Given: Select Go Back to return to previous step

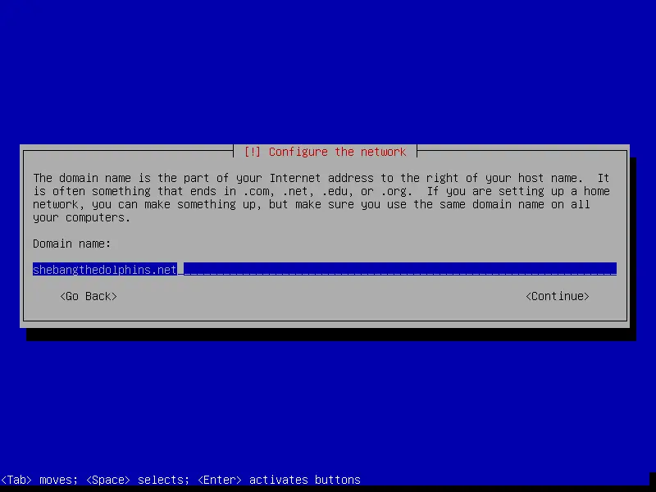Looking at the screenshot, I should [x=88, y=296].
